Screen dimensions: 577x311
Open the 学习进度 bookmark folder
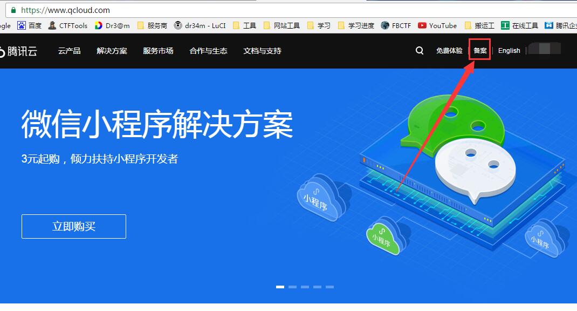pos(356,25)
